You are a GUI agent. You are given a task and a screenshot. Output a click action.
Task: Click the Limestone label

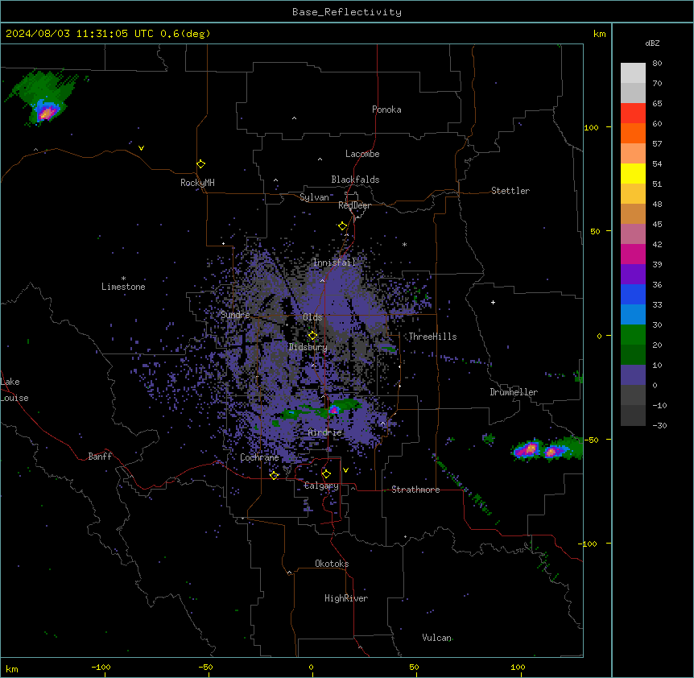(x=123, y=287)
